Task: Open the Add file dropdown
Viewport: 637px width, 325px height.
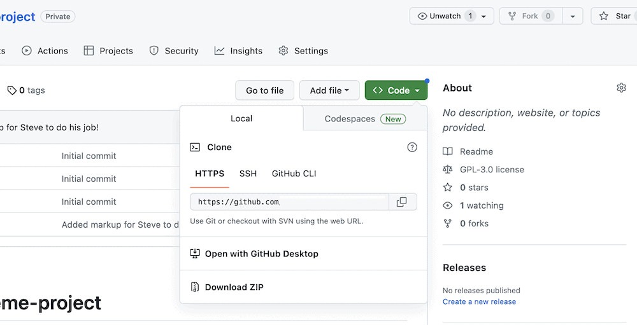Action: pyautogui.click(x=329, y=90)
